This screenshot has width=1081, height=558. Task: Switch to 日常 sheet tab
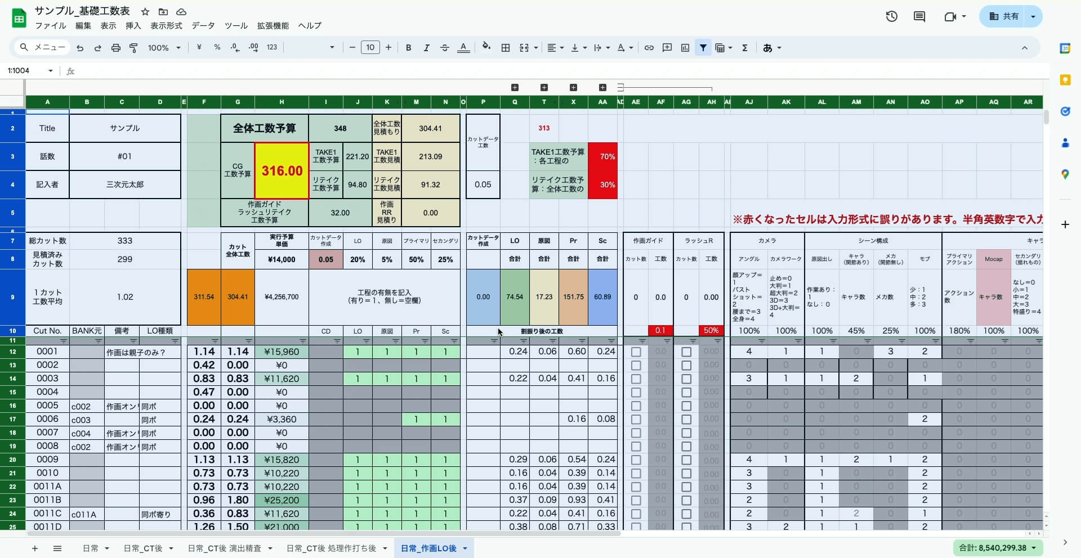91,548
